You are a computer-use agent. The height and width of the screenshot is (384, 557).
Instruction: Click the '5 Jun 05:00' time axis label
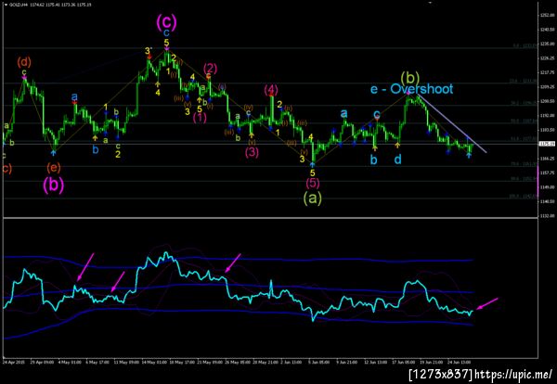pyautogui.click(x=319, y=363)
